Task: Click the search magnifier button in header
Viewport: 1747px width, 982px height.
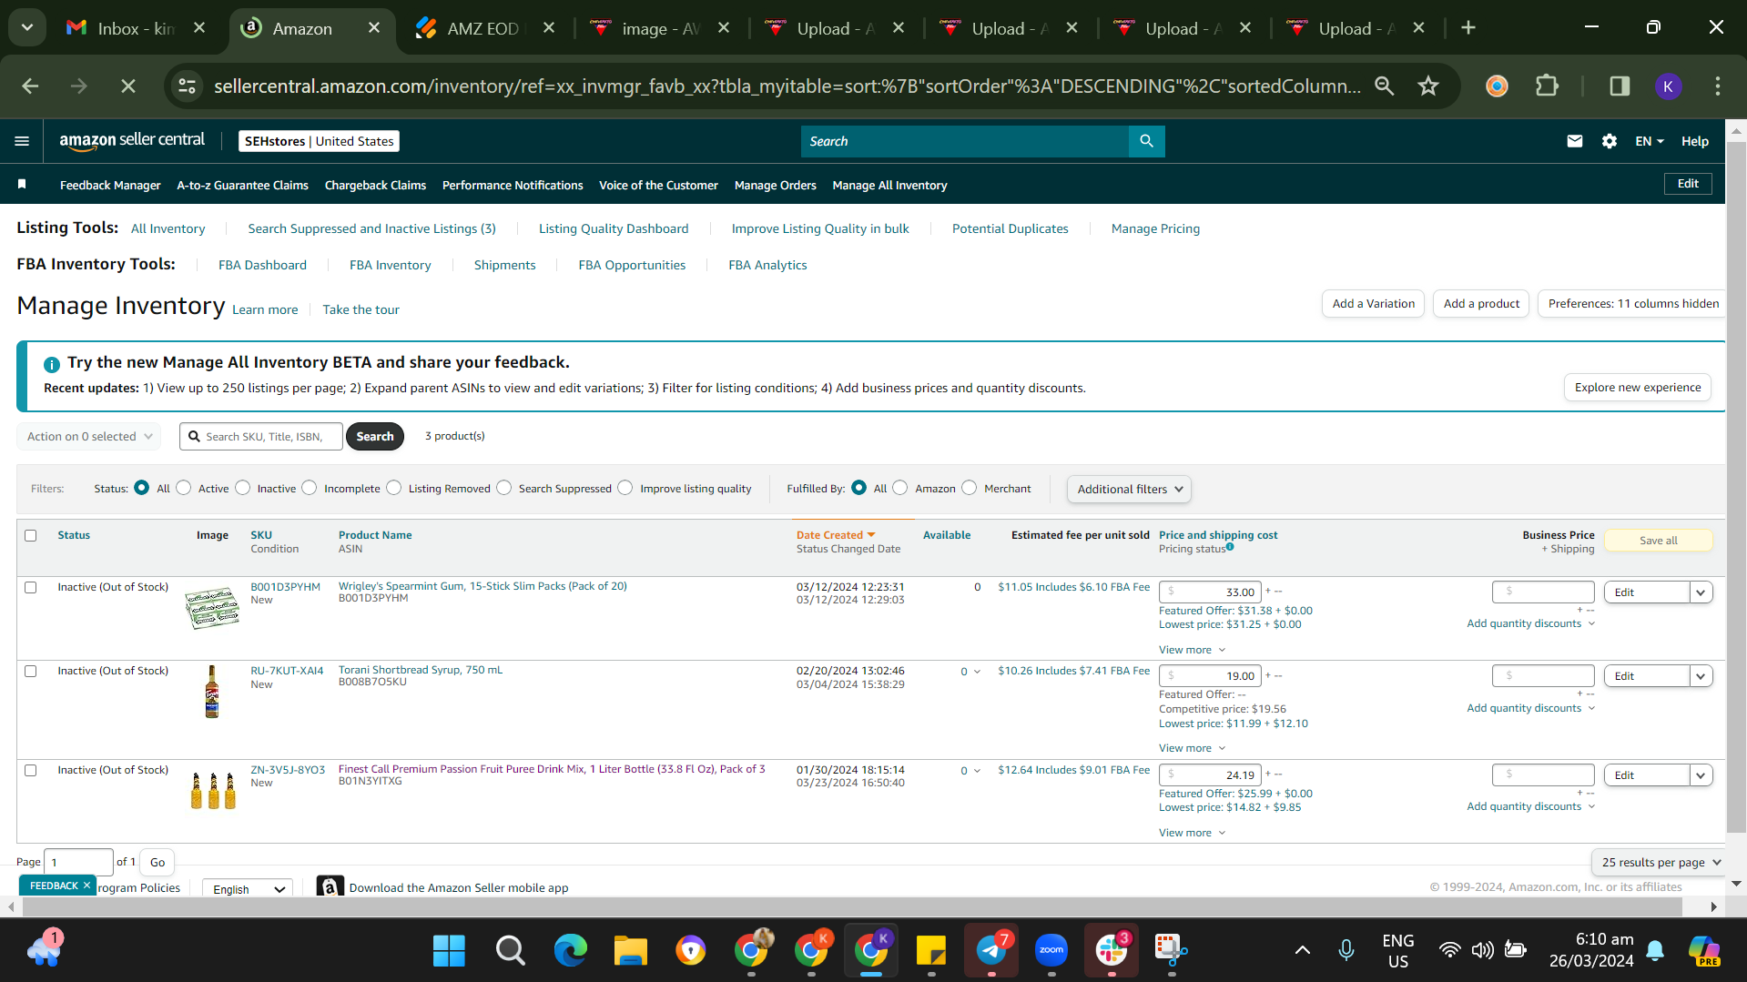Action: (1146, 141)
